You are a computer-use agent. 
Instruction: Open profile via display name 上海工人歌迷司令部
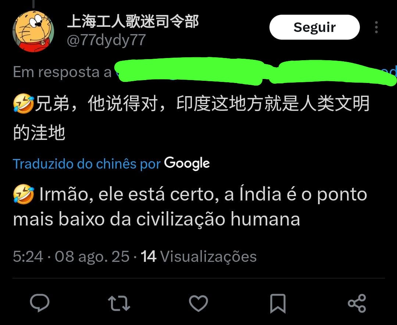pos(133,21)
